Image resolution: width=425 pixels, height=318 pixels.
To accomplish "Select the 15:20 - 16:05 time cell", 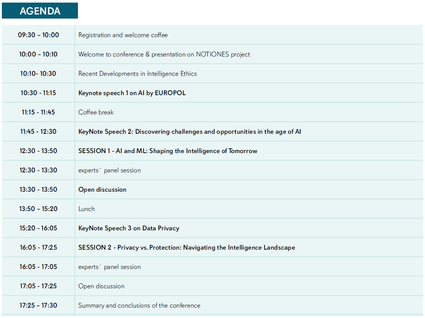I will [38, 228].
